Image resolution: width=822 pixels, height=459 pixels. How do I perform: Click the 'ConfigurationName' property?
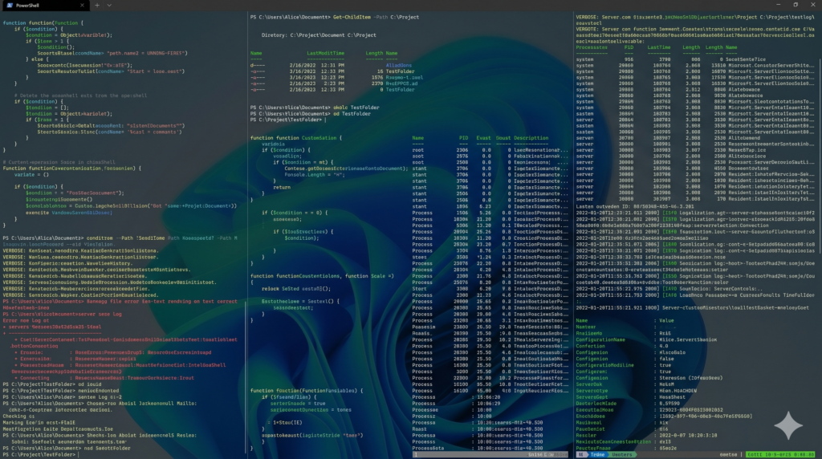(x=600, y=339)
